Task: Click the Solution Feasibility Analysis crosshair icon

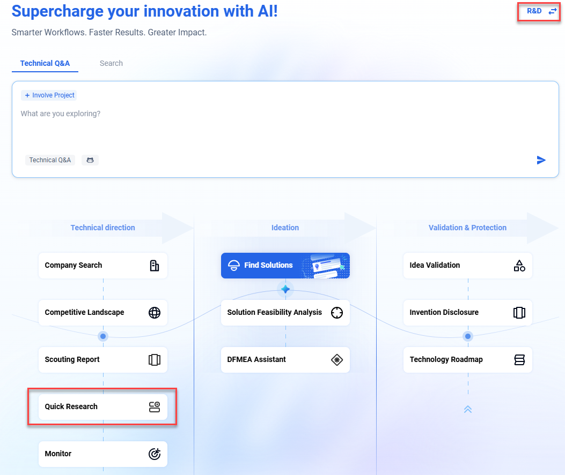Action: 337,313
